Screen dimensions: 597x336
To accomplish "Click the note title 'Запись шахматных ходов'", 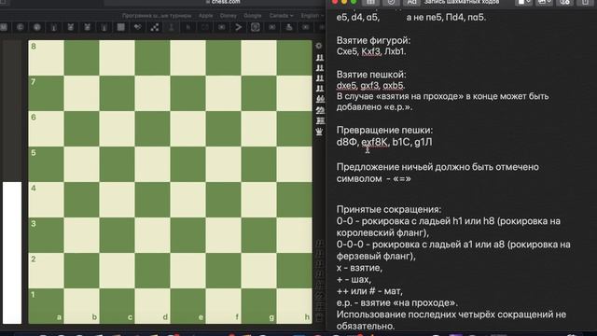I will point(462,2).
